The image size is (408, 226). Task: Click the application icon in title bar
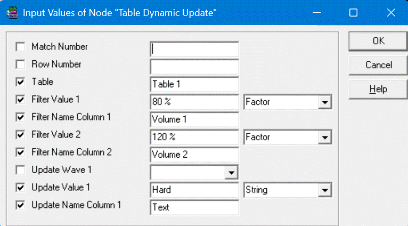point(11,13)
